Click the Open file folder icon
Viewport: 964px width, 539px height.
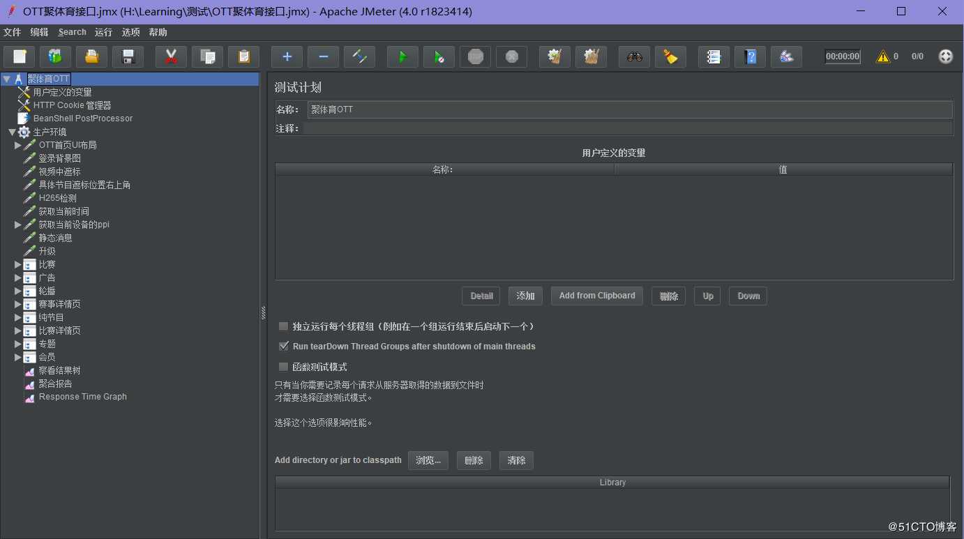(91, 57)
